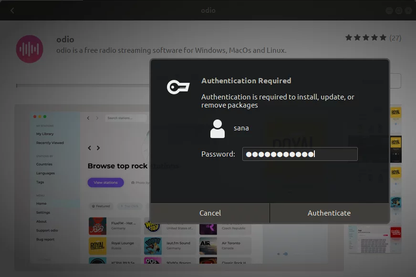Click the speaker volume icon in player
This screenshot has height=277, width=416.
(x=278, y=254)
